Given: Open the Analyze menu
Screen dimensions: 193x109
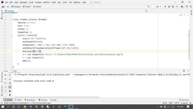Looking at the screenshot, I should click(x=38, y=2).
